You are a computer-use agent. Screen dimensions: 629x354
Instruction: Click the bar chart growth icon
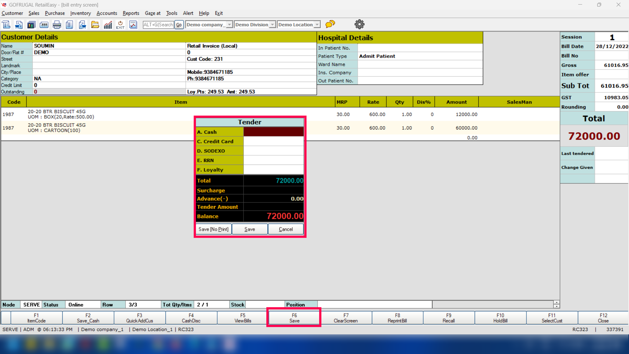pos(108,25)
